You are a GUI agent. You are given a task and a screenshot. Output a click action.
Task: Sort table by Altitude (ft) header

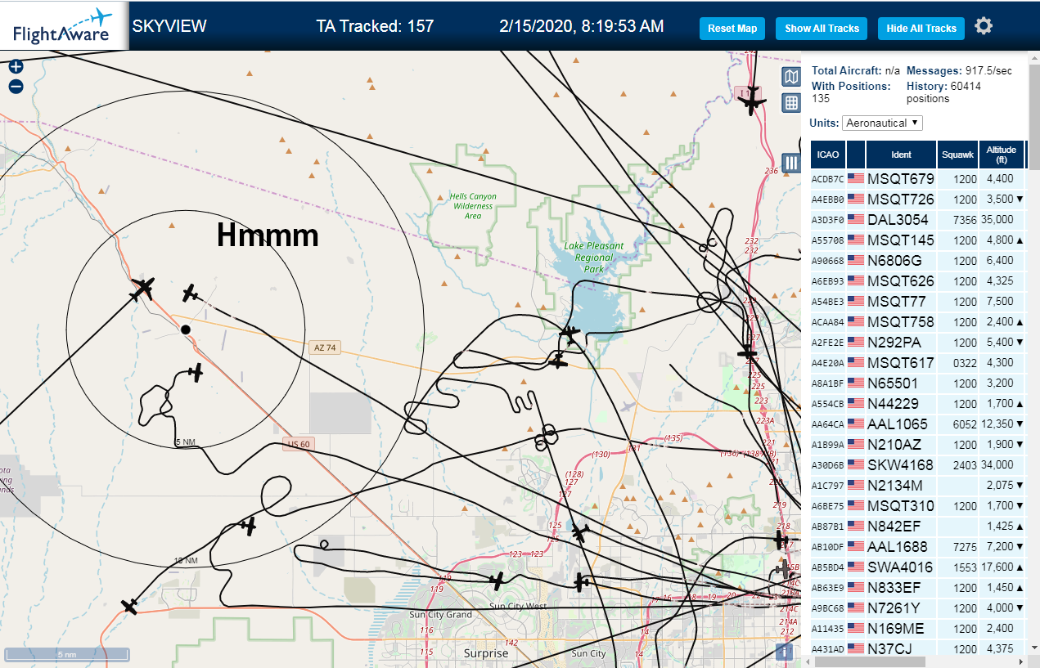point(1001,155)
